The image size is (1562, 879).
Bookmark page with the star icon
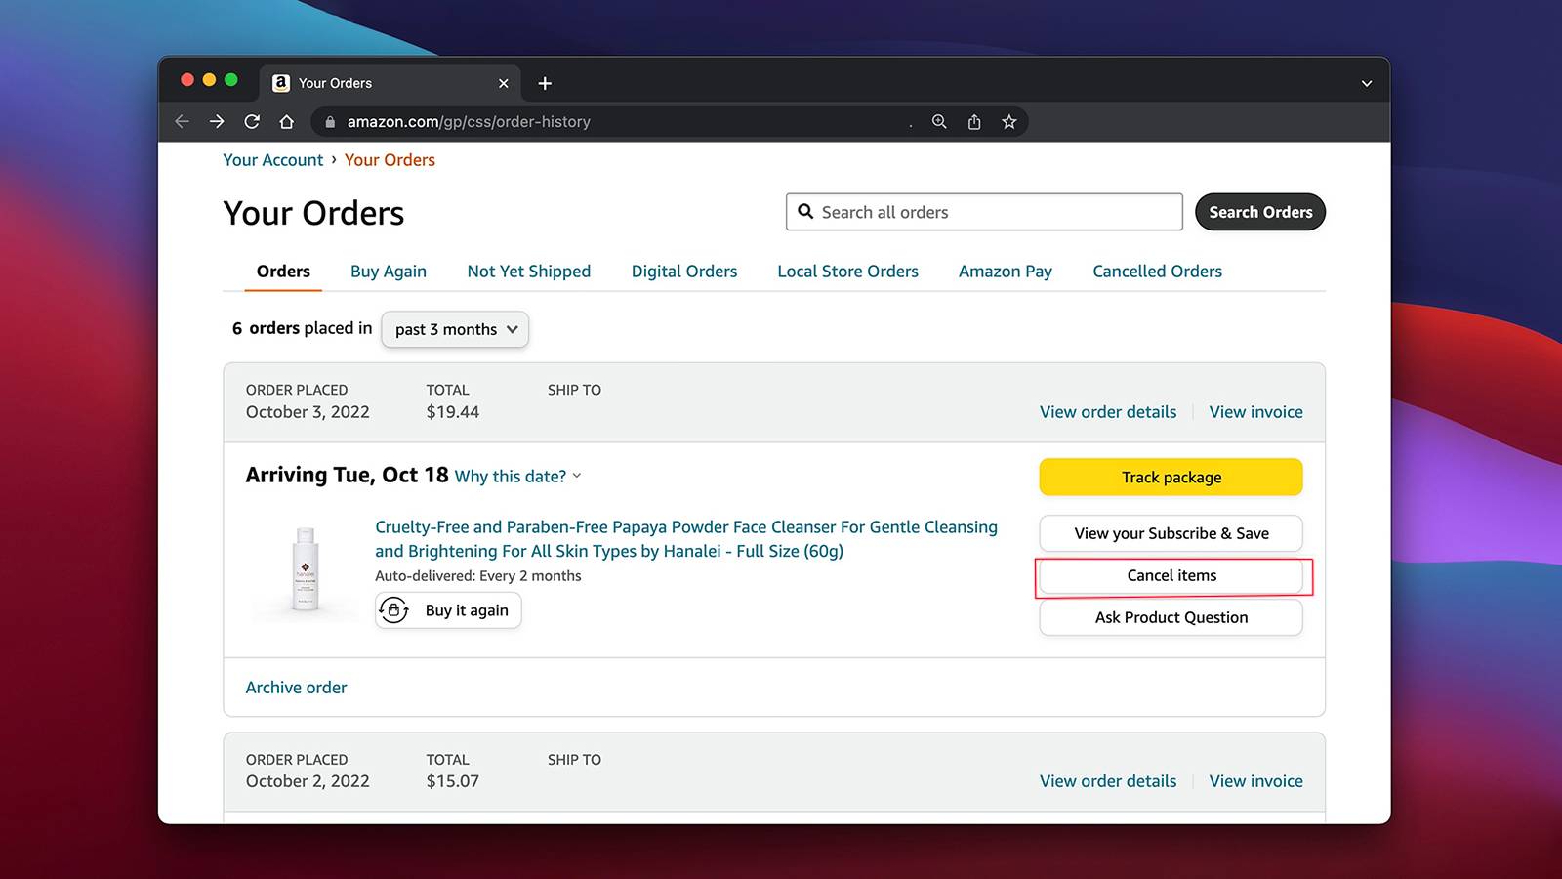click(x=1009, y=122)
